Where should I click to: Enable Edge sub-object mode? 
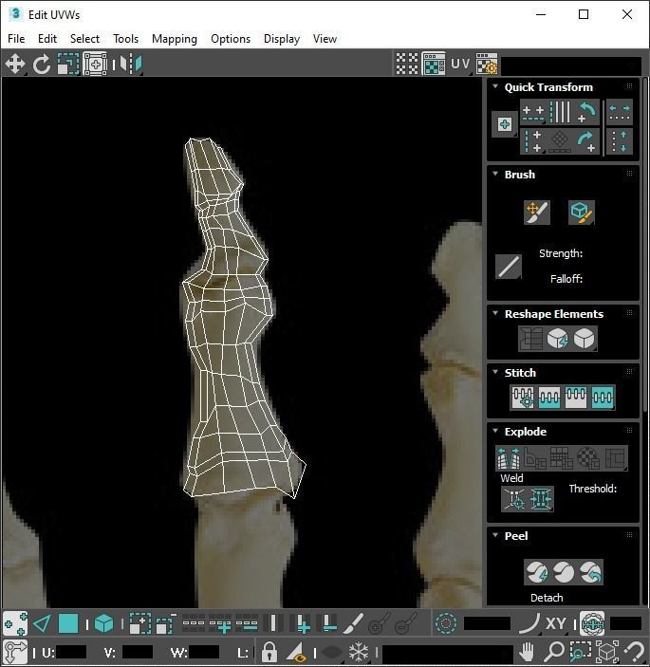pos(42,624)
